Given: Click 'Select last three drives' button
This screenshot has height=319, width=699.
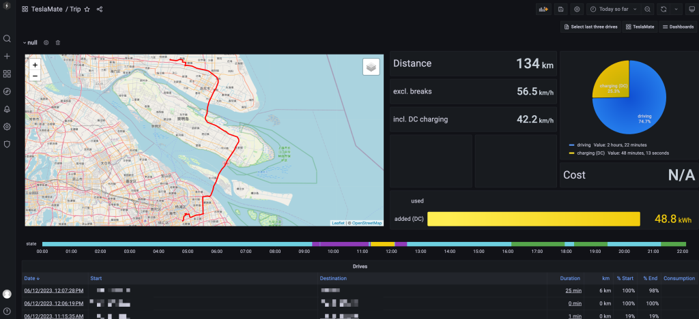Looking at the screenshot, I should [x=590, y=27].
